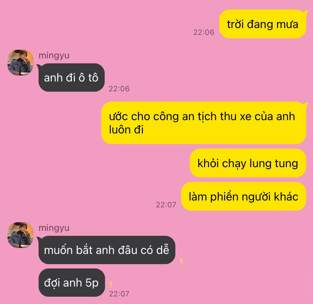Click the tail of the 'trời đang mưa' bubble
Screen dimensions: 313x304
click(305, 13)
